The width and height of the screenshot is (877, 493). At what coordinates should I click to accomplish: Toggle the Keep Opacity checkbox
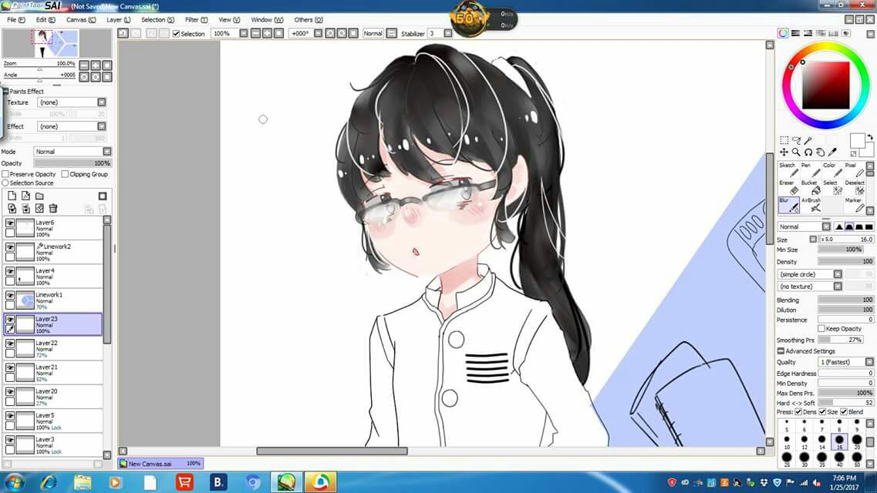tap(821, 329)
